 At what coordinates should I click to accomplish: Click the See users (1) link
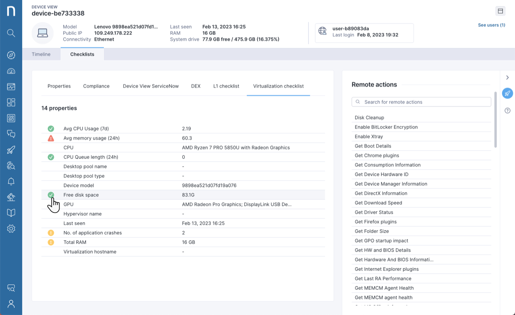tap(491, 25)
